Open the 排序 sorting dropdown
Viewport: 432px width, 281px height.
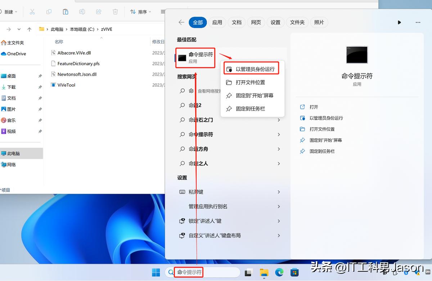click(x=140, y=12)
